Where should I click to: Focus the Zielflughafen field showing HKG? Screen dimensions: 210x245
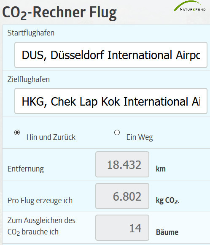(111, 101)
